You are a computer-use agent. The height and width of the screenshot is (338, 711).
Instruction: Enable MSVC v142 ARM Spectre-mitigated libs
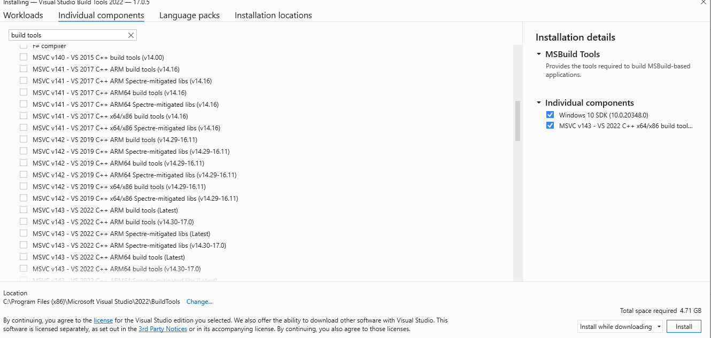[24, 151]
